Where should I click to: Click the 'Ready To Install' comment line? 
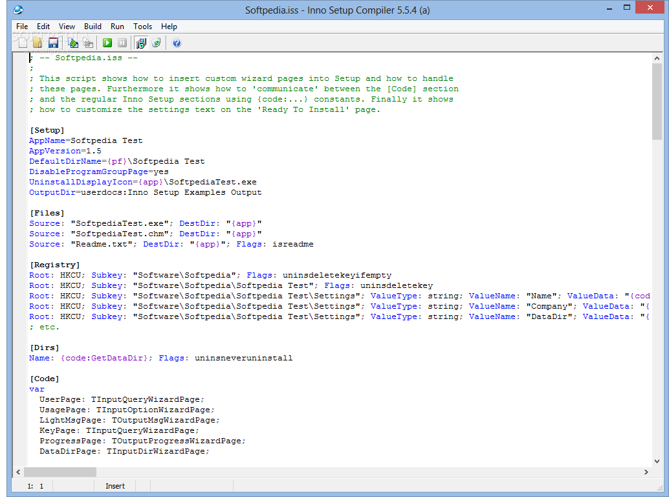(x=205, y=109)
